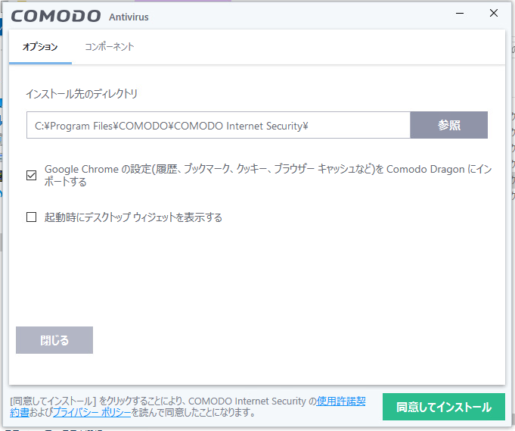Click the install directory path field
The width and height of the screenshot is (515, 431).
(x=219, y=125)
